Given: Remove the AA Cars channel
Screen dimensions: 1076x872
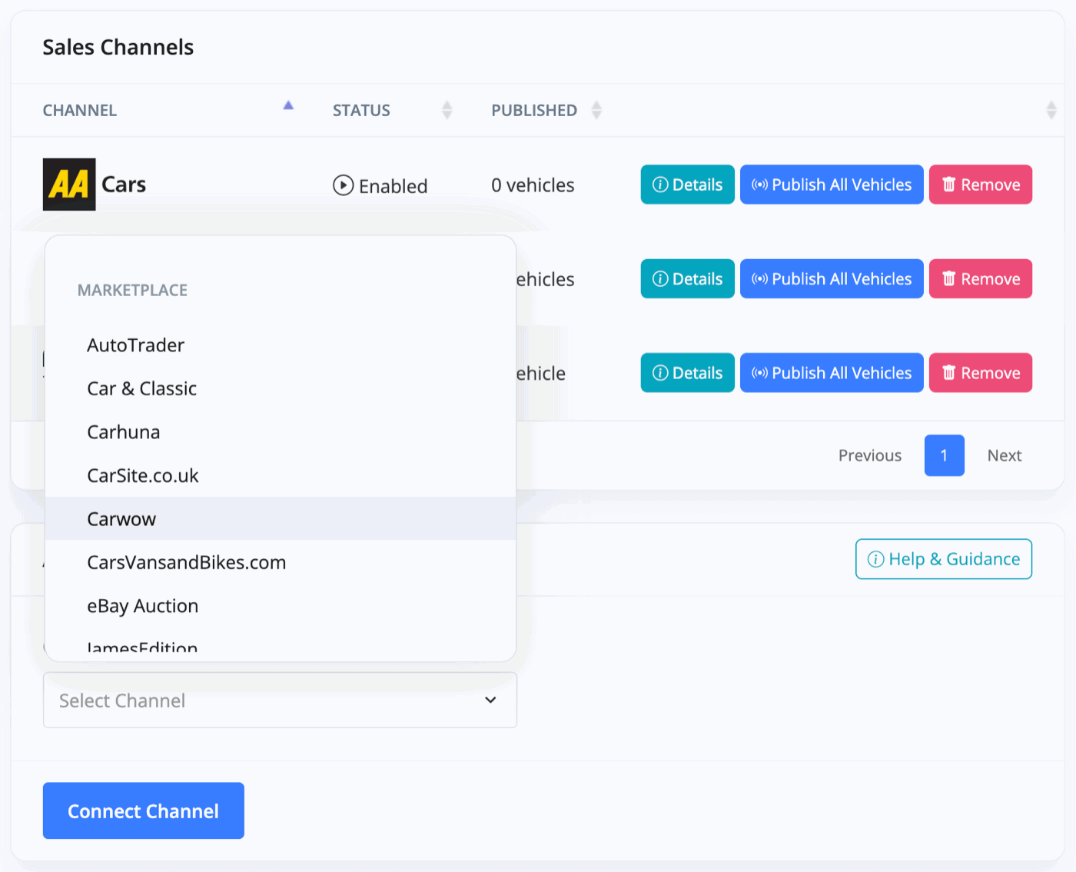Looking at the screenshot, I should (981, 185).
